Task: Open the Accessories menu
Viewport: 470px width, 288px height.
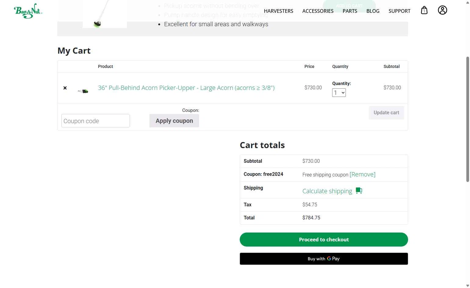Action: 318,11
